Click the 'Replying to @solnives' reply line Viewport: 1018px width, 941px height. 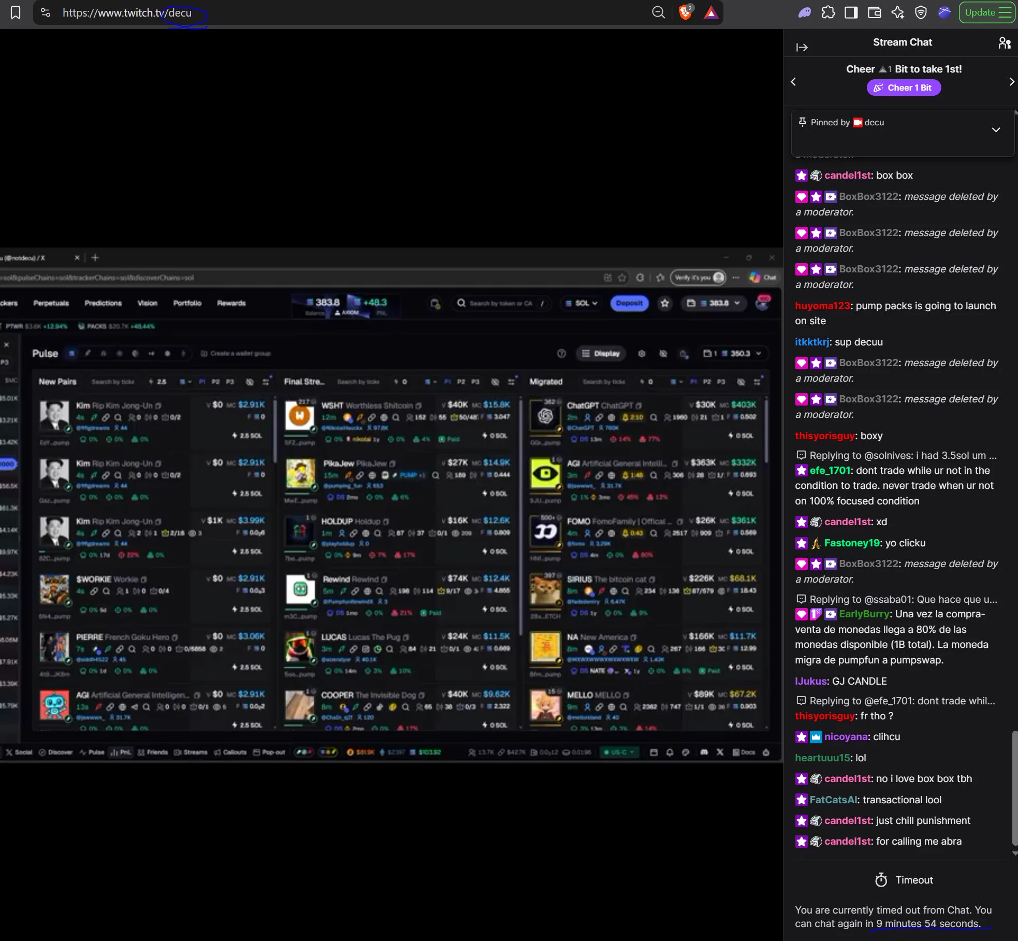(896, 455)
